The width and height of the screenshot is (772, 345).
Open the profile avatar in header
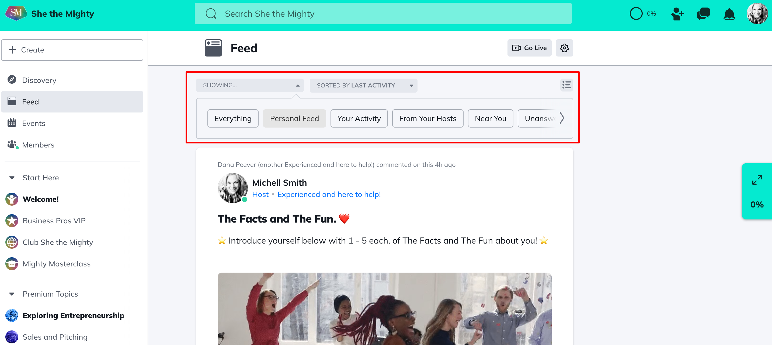tap(757, 14)
